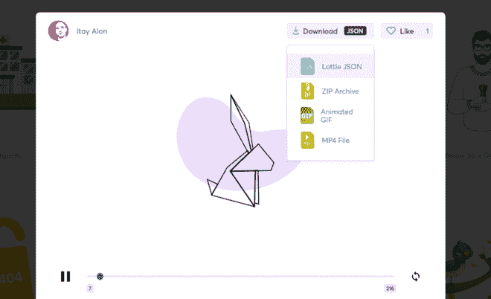The image size is (491, 299).
Task: Click the total frames label 216
Action: click(x=390, y=289)
